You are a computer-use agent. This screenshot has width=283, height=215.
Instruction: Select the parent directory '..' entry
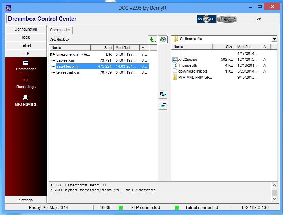click(181, 54)
